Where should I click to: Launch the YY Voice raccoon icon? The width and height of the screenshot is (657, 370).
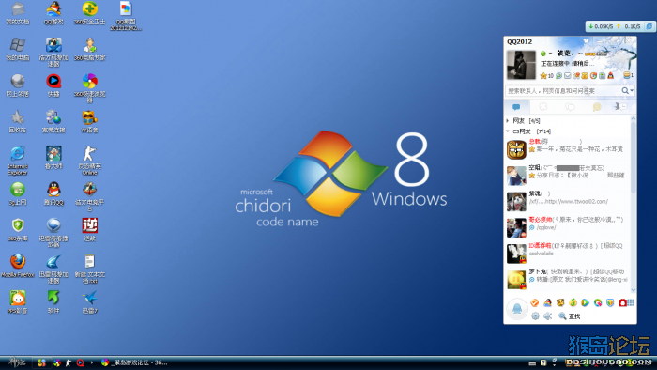[90, 121]
